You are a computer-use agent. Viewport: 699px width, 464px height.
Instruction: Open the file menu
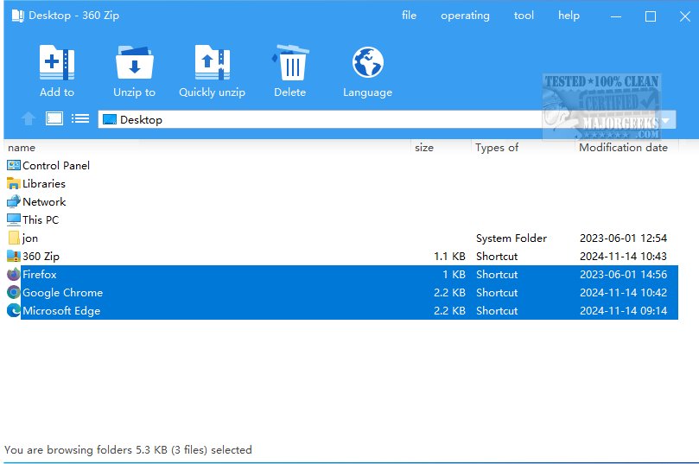(409, 16)
